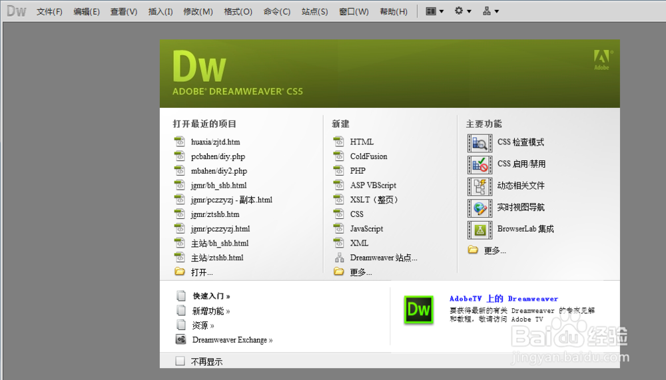Click the BrowserLab 集成 flask icon
This screenshot has height=380, width=666.
click(x=480, y=230)
